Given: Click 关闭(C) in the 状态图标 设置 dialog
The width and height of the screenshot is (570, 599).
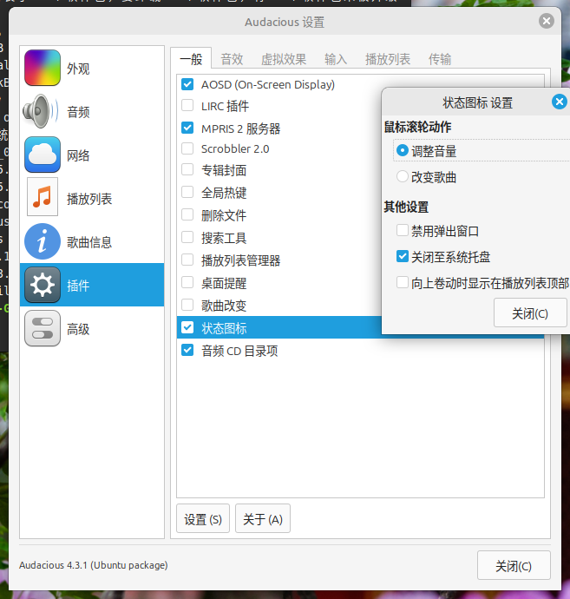Looking at the screenshot, I should 530,313.
